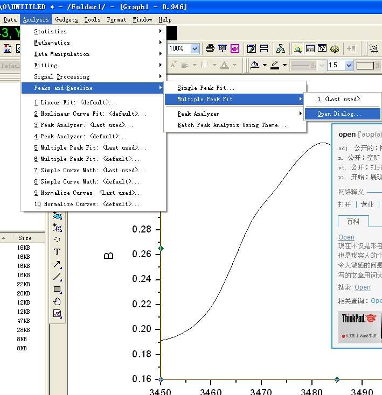This screenshot has height=395, width=382.
Task: Open the Gadgets menu in menu bar
Action: pos(66,19)
